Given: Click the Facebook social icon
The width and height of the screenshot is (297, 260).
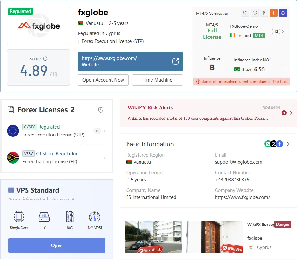Looking at the screenshot, I should pyautogui.click(x=280, y=144).
